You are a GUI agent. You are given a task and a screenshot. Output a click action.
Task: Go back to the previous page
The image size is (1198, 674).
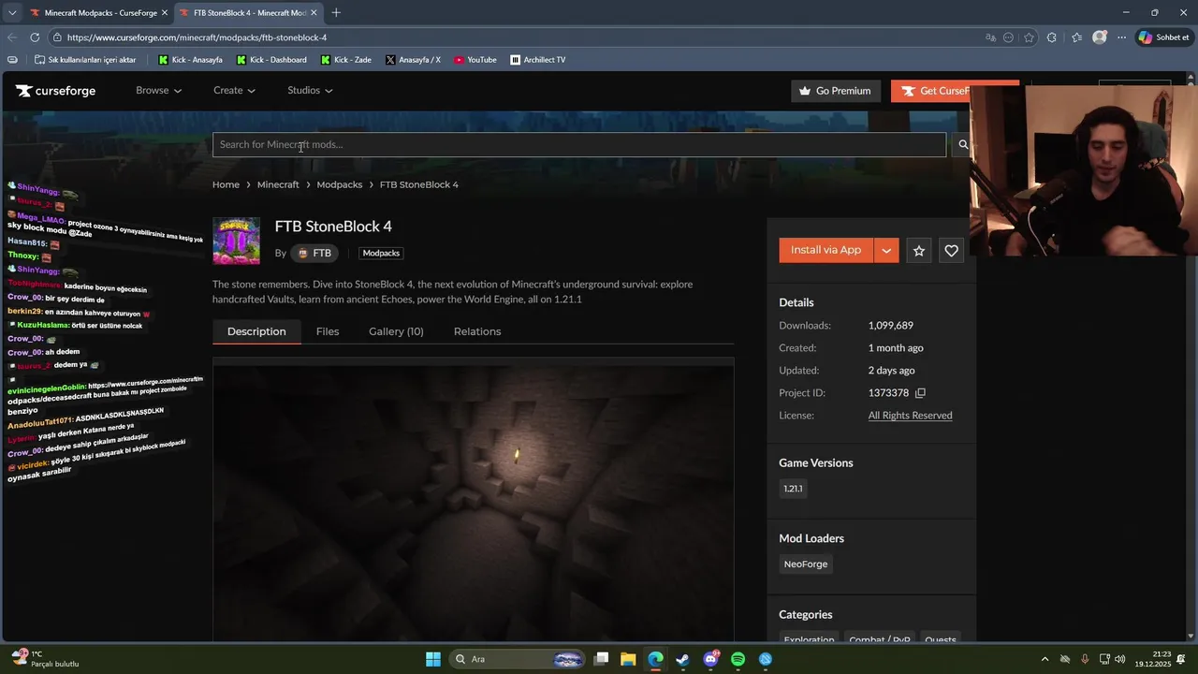click(x=12, y=37)
